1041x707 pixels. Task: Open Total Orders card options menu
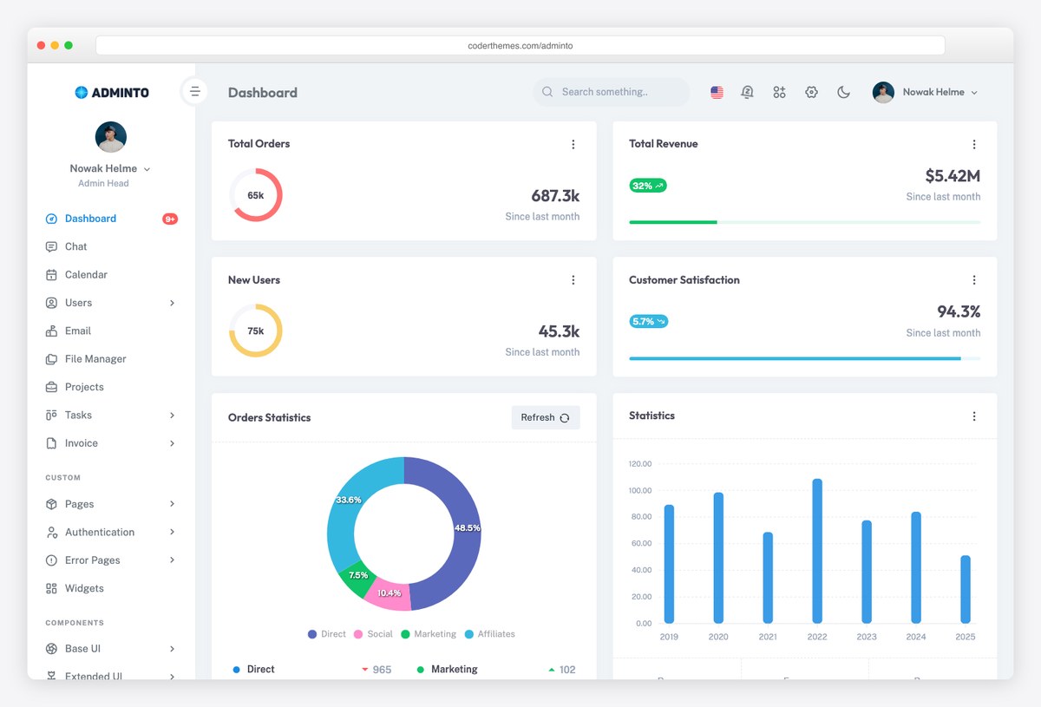click(573, 145)
